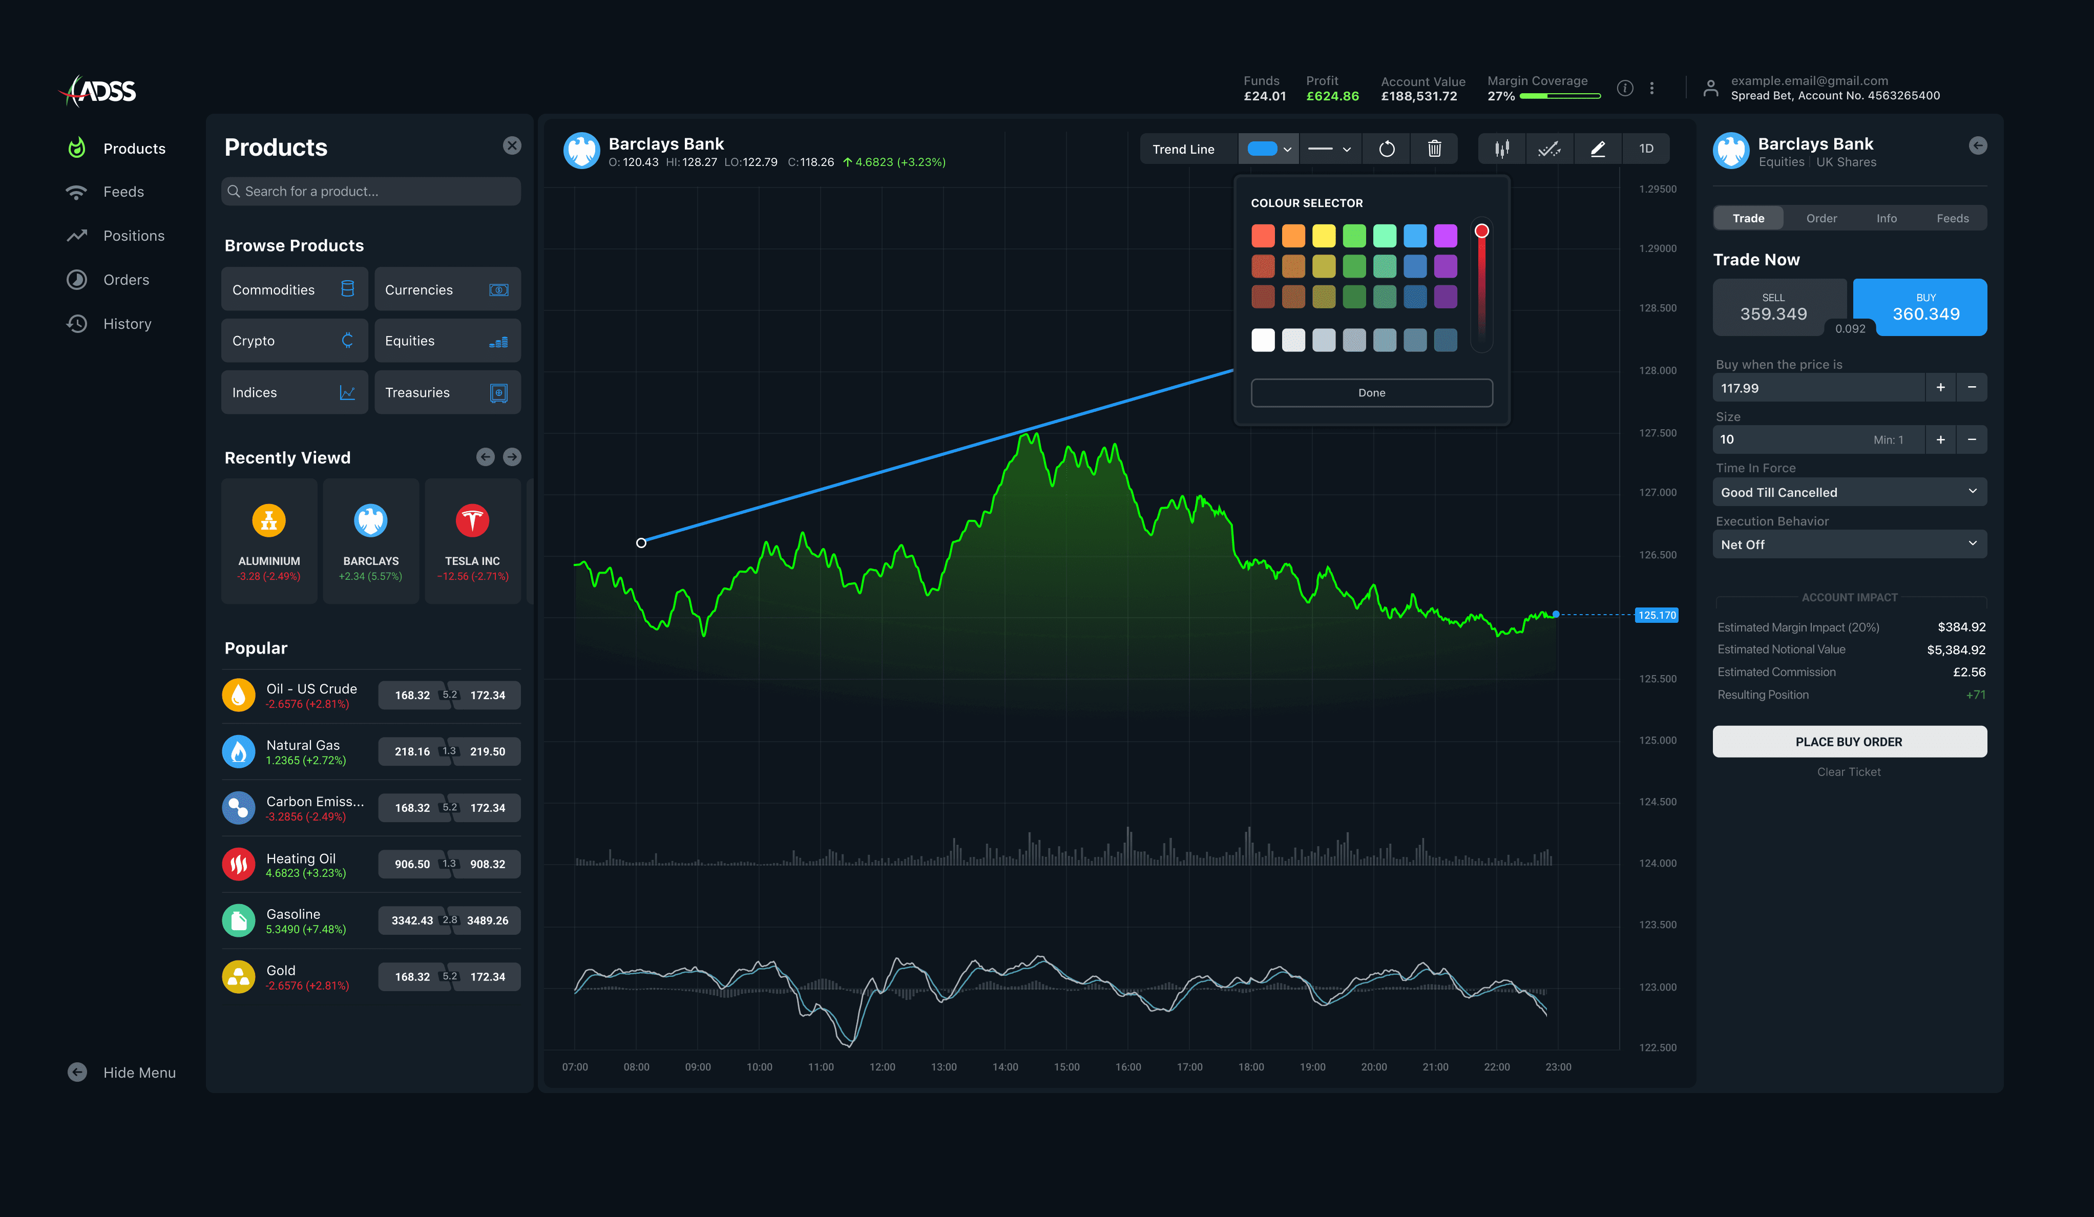Image resolution: width=2094 pixels, height=1217 pixels.
Task: Increase Size with the plus button
Action: [1940, 439]
